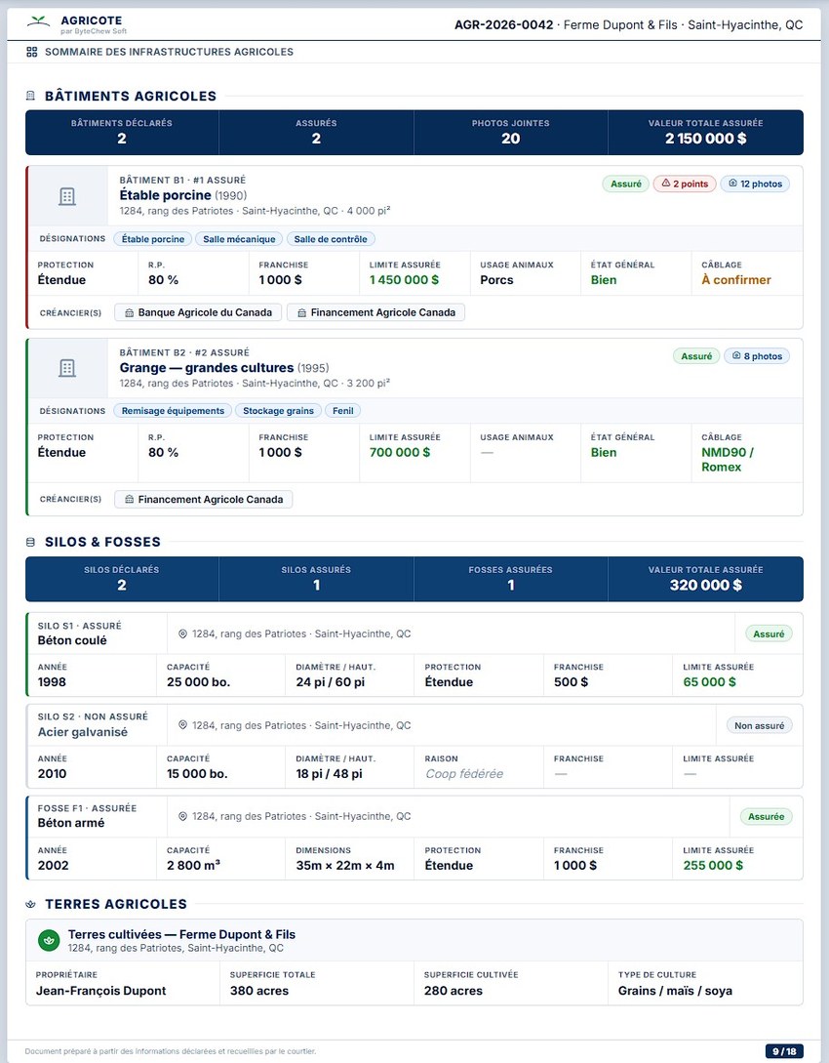829x1063 pixels.
Task: Click the building icon for Étable porcine
Action: (67, 196)
